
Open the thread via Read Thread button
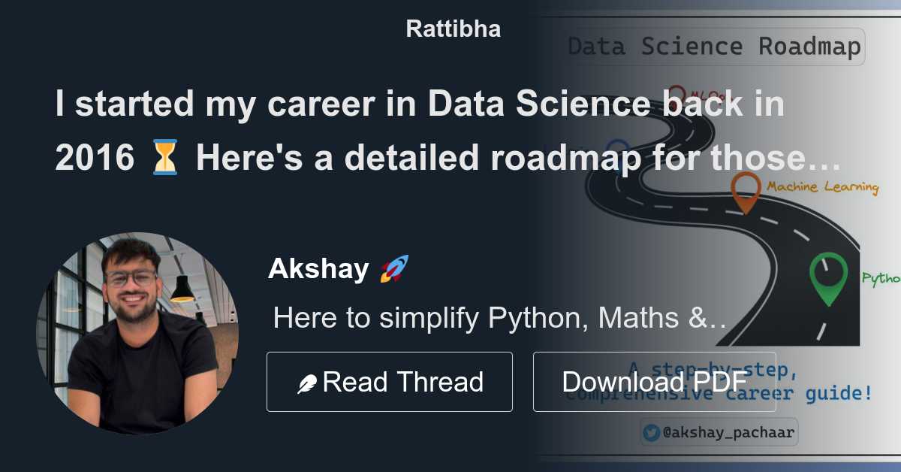click(x=389, y=381)
